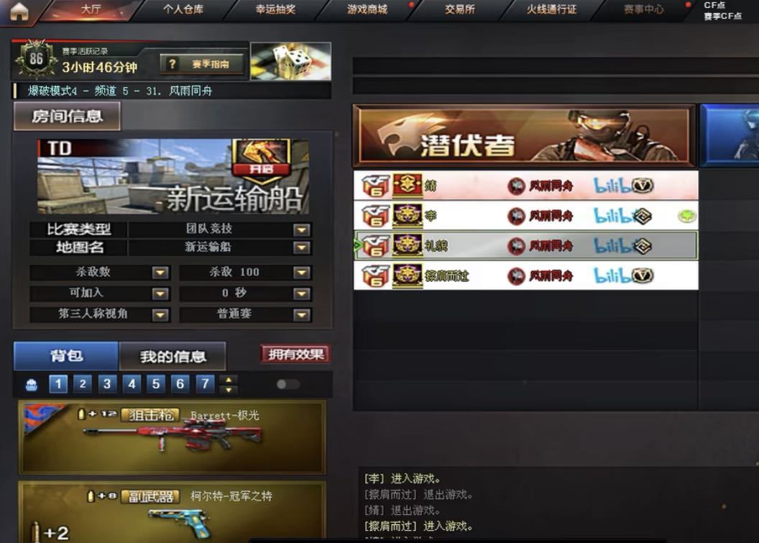Open the dice lucky draw thumbnail
This screenshot has height=543, width=759.
point(291,61)
